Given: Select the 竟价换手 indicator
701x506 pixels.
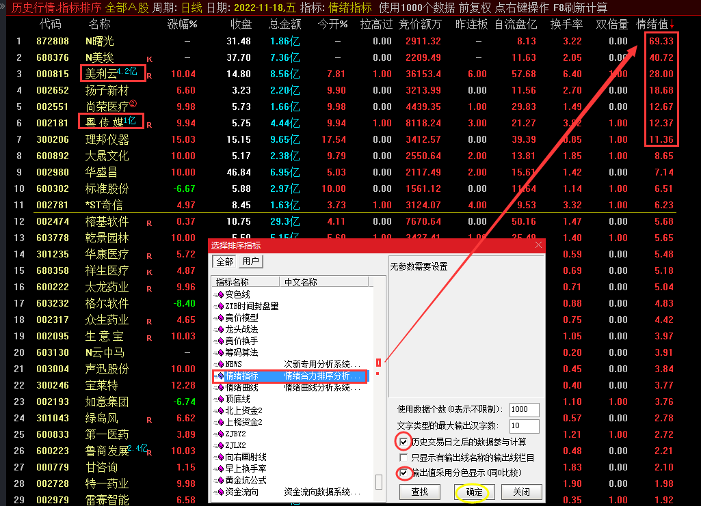Looking at the screenshot, I should [241, 341].
